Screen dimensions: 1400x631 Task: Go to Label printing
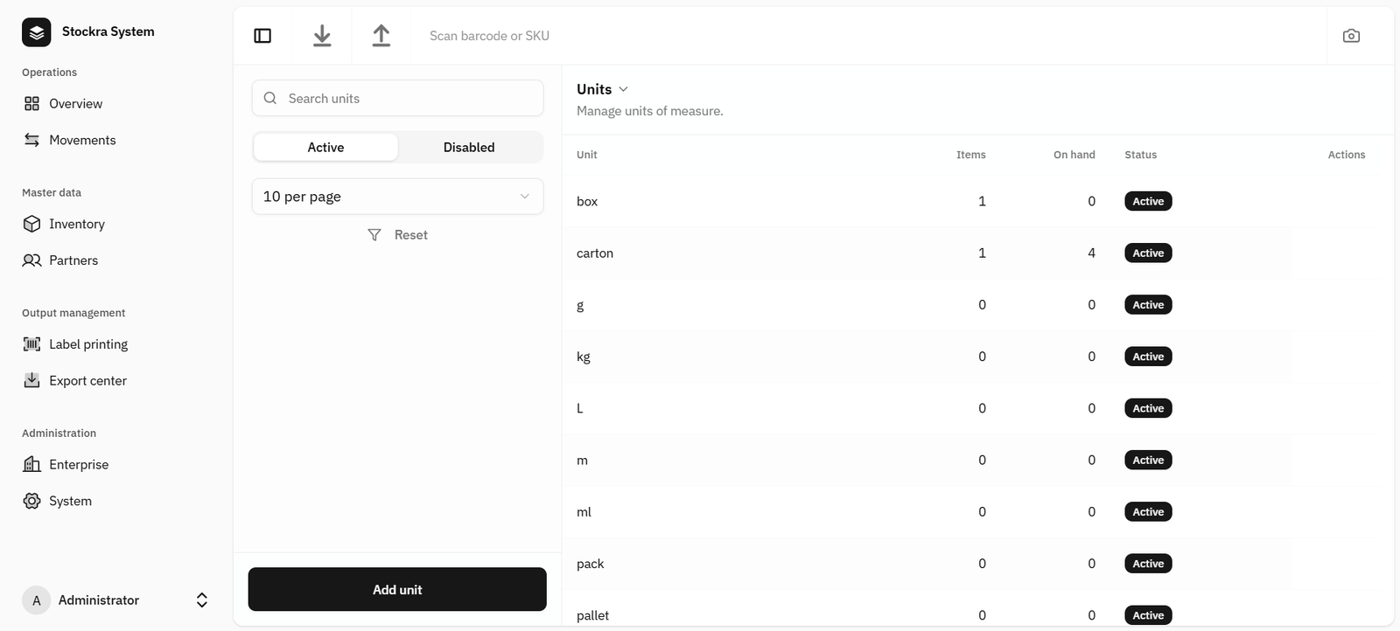coord(87,344)
